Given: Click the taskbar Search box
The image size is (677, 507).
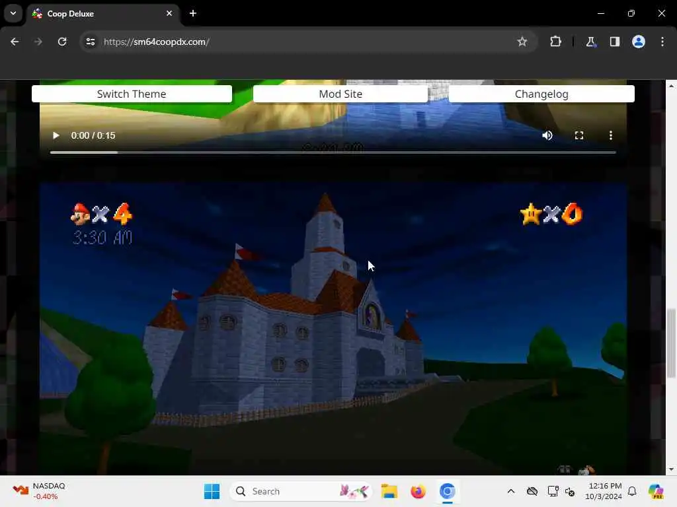Looking at the screenshot, I should pyautogui.click(x=301, y=491).
